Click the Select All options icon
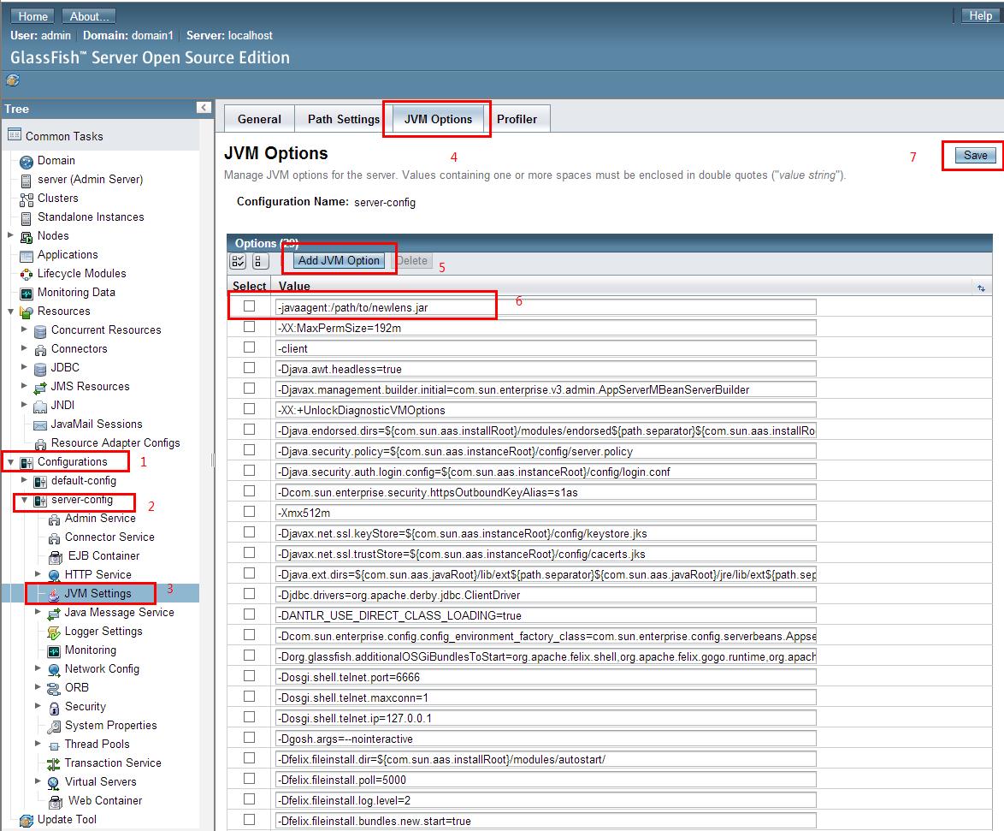1004x831 pixels. (x=238, y=261)
